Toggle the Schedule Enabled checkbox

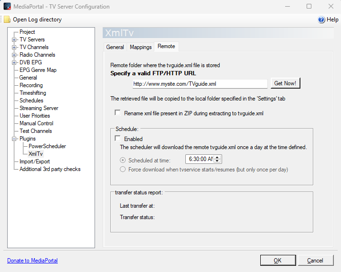[x=117, y=139]
